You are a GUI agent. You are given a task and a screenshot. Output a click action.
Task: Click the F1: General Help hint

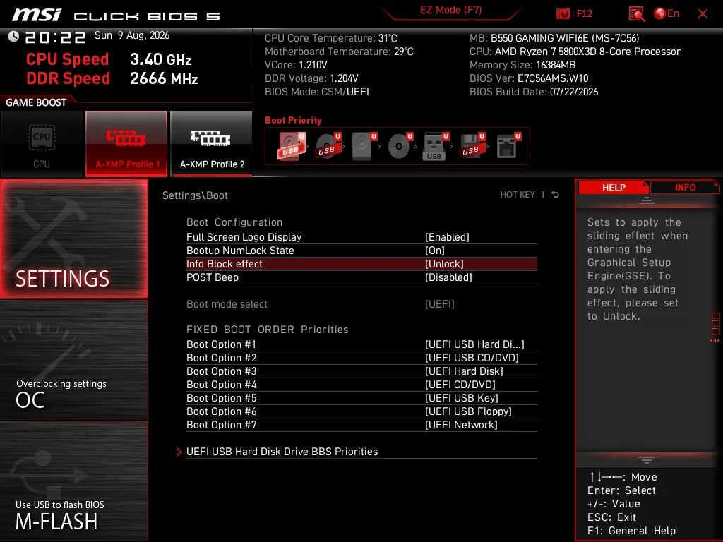[x=632, y=531]
